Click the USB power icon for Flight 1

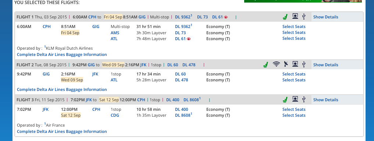pyautogui.click(x=304, y=17)
